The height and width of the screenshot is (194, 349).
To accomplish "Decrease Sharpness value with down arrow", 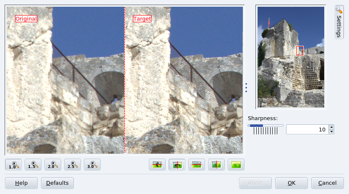I will (x=331, y=132).
